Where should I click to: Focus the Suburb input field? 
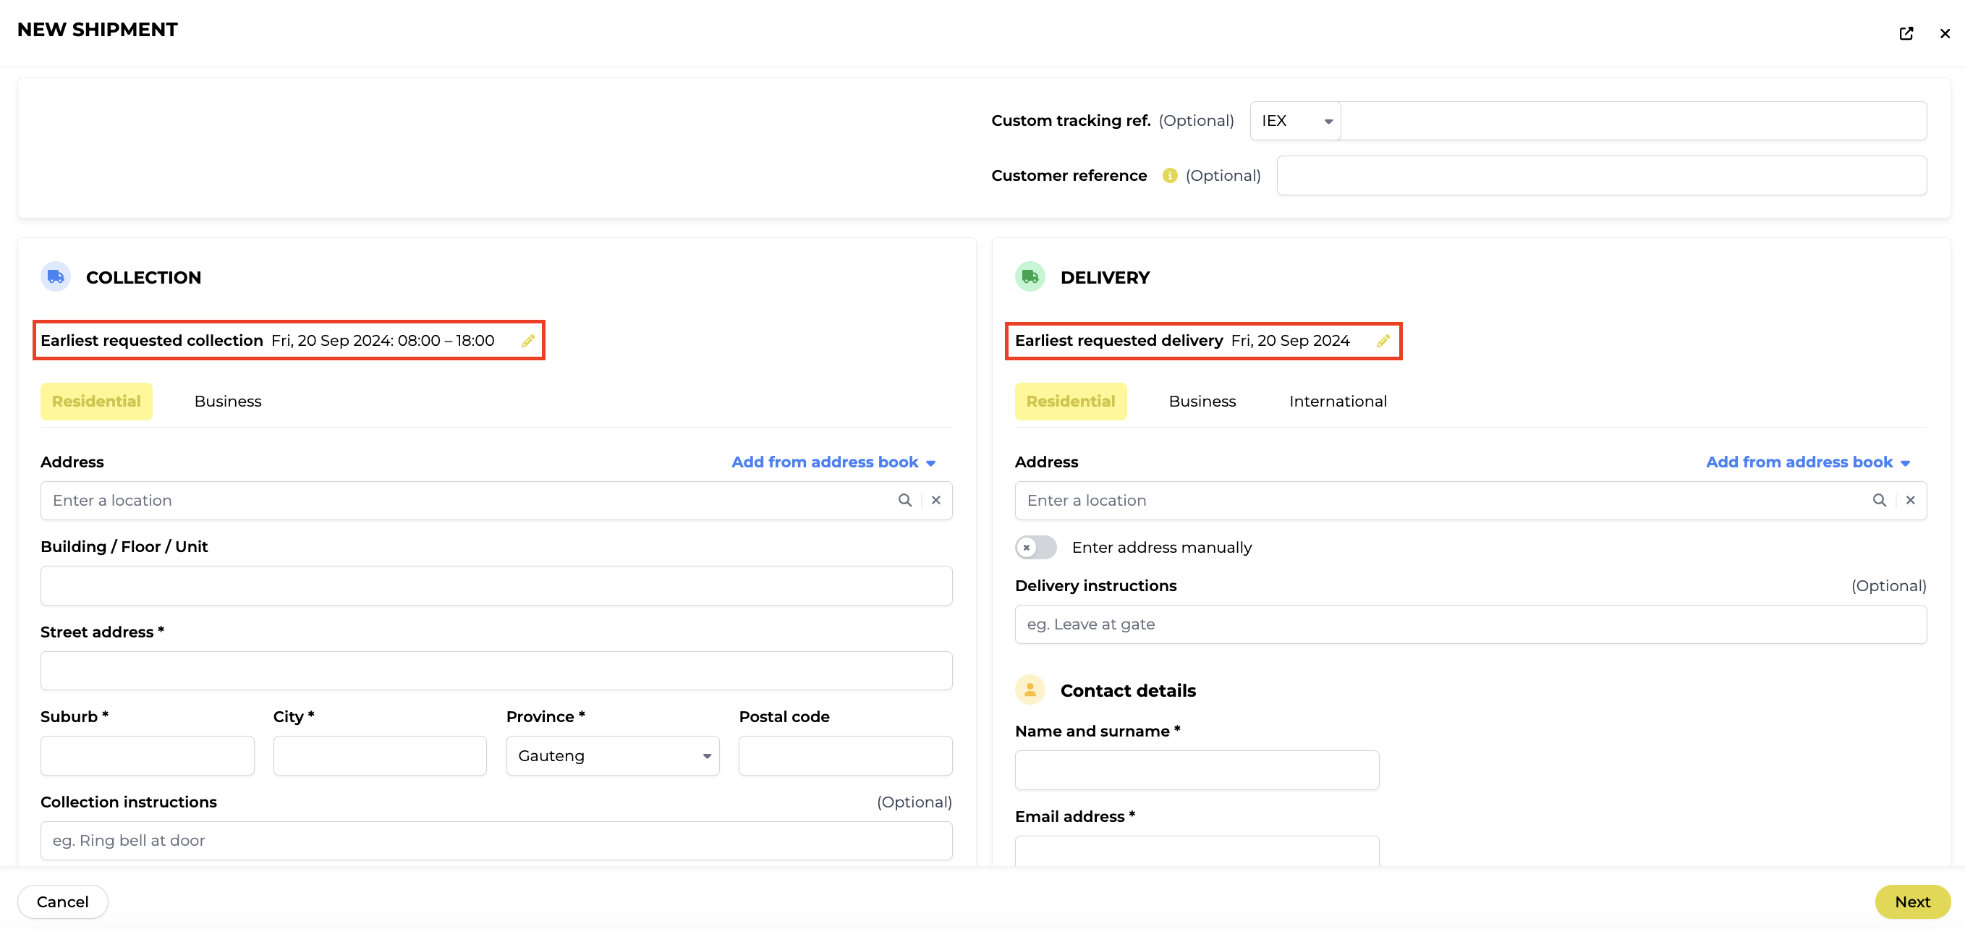(x=147, y=756)
